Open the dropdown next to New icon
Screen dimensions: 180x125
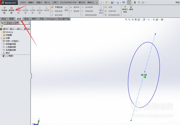[x=103, y=3]
